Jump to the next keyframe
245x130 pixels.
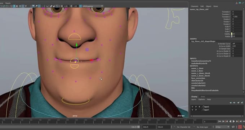[x=237, y=121]
